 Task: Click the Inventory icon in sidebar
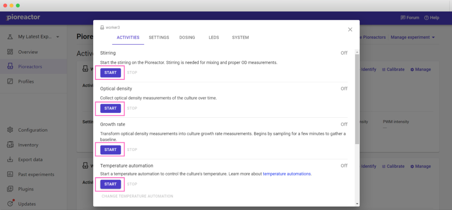tap(10, 145)
